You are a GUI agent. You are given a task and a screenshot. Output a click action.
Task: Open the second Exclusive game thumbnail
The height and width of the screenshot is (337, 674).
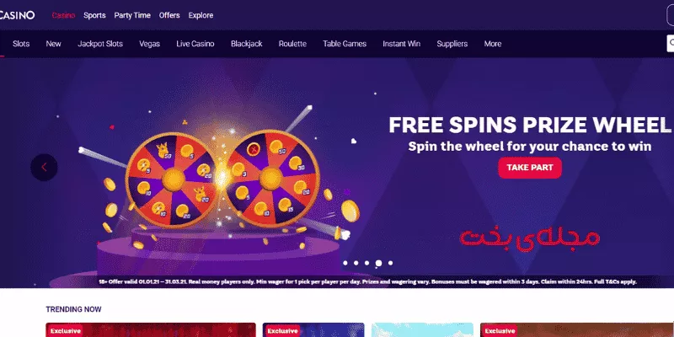point(313,329)
